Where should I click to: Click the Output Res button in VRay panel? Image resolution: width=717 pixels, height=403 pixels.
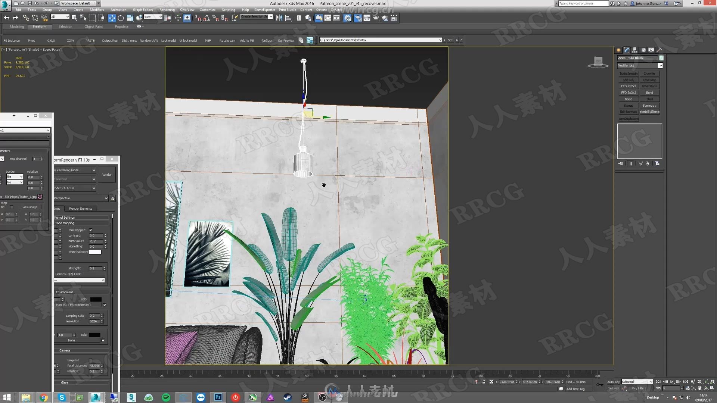tap(109, 40)
